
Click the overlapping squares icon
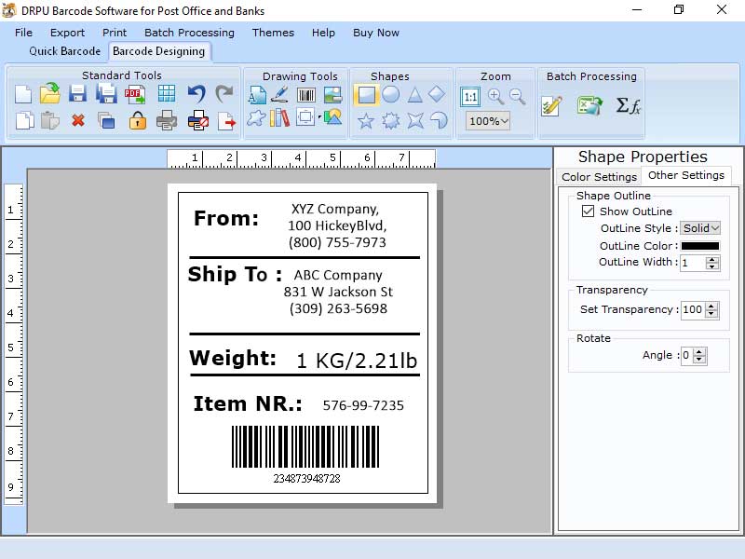coord(106,121)
